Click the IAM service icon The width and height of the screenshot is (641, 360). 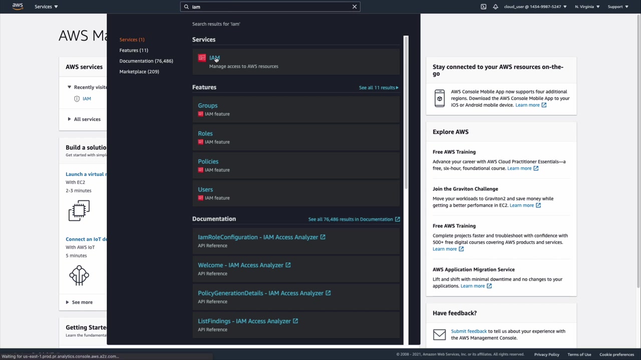(202, 58)
